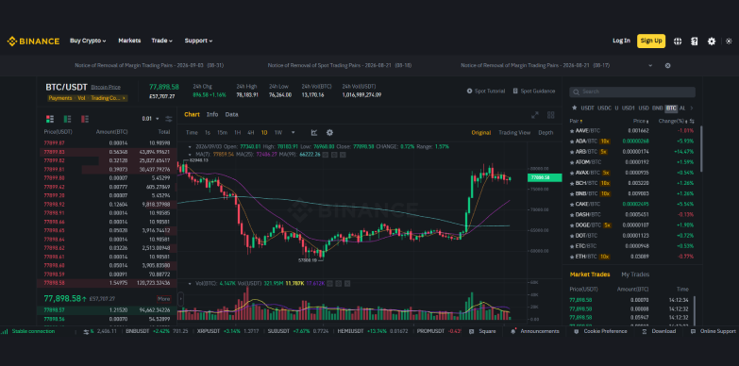Click the Search pairs input field
Viewport: 739px width, 366px height.
pyautogui.click(x=632, y=91)
